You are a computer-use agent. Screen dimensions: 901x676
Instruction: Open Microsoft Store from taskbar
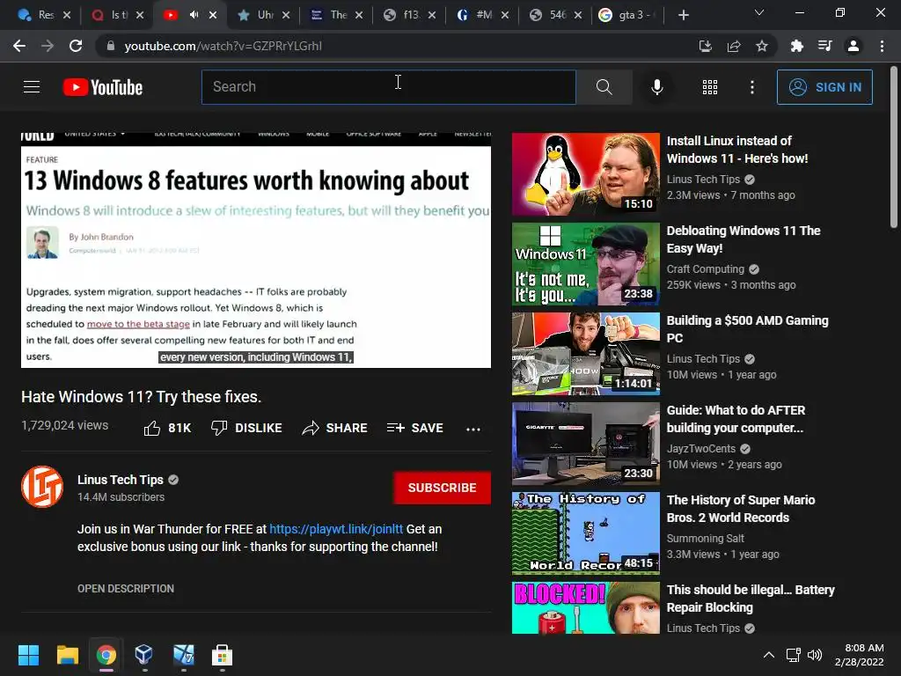click(222, 655)
